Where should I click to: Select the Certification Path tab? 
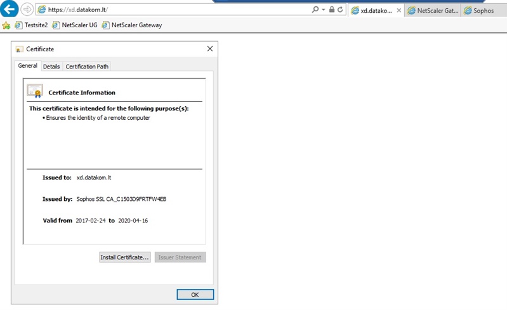87,67
